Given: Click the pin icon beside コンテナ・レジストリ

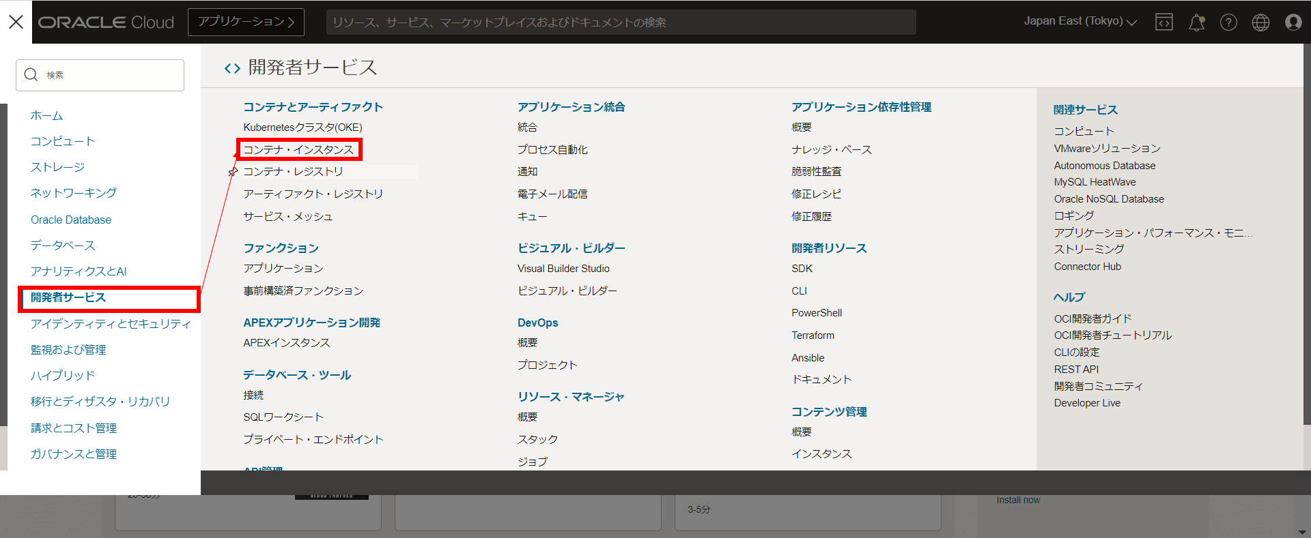Looking at the screenshot, I should [x=233, y=172].
